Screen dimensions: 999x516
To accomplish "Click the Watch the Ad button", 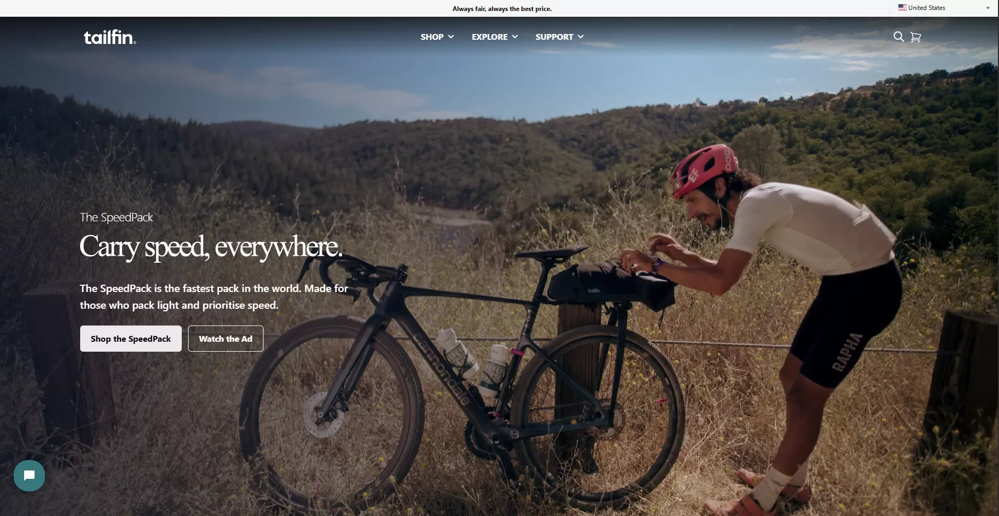I will (226, 339).
